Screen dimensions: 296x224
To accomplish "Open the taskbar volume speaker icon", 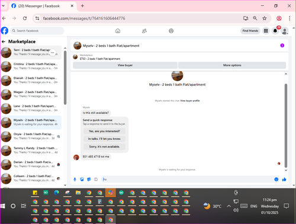I will pos(236,210).
